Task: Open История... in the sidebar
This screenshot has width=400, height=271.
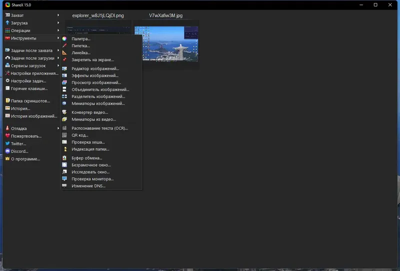Action: (32, 108)
